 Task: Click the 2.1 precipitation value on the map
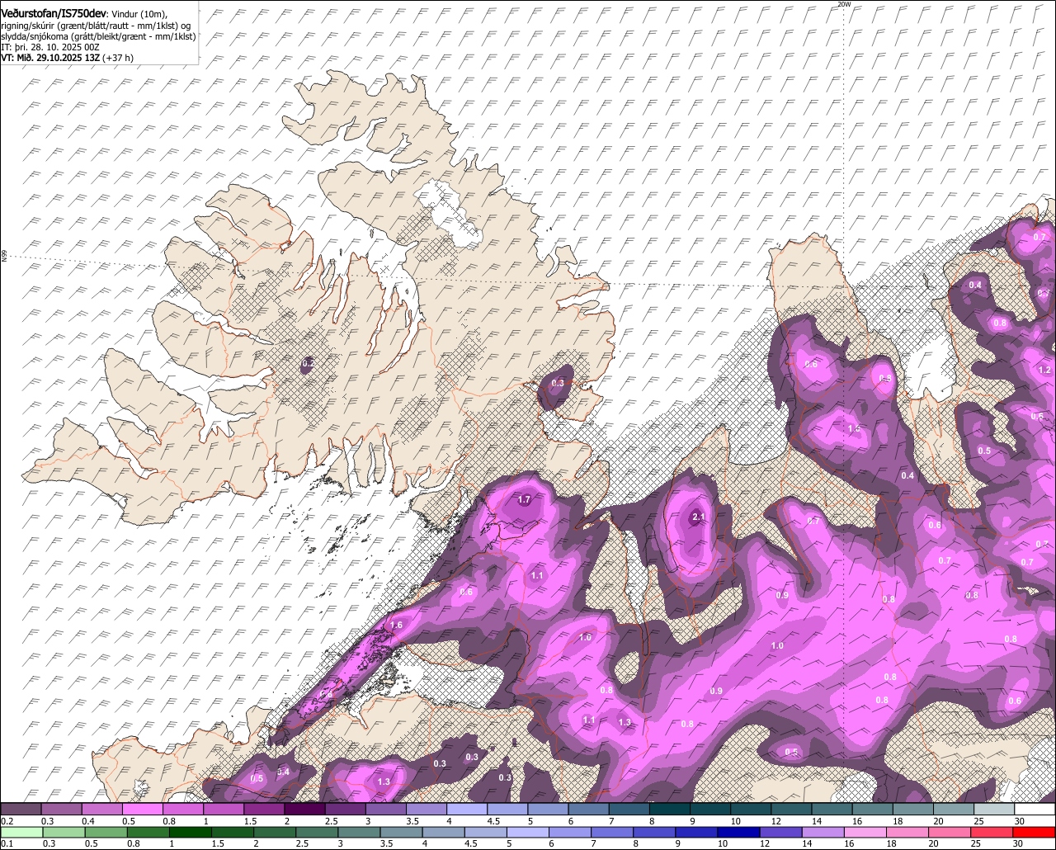coord(698,517)
